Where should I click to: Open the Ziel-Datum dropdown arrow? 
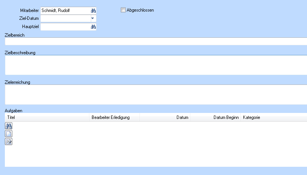(x=93, y=18)
